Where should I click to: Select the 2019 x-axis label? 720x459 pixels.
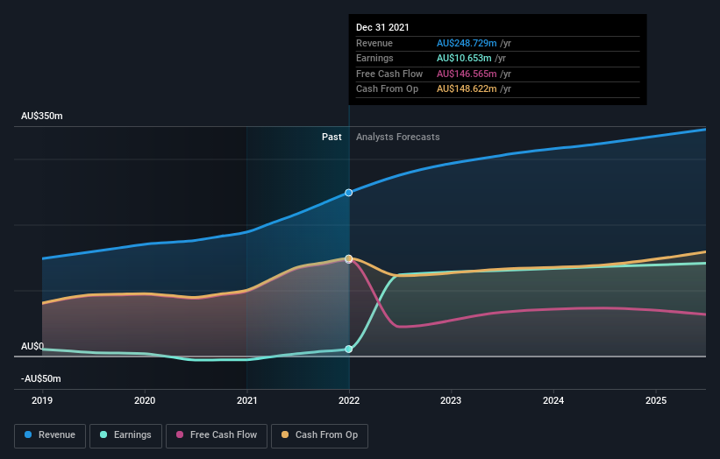[42, 400]
